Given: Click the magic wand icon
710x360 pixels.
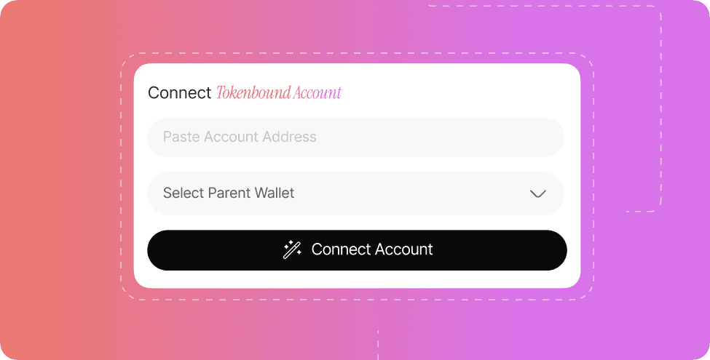Looking at the screenshot, I should click(292, 249).
